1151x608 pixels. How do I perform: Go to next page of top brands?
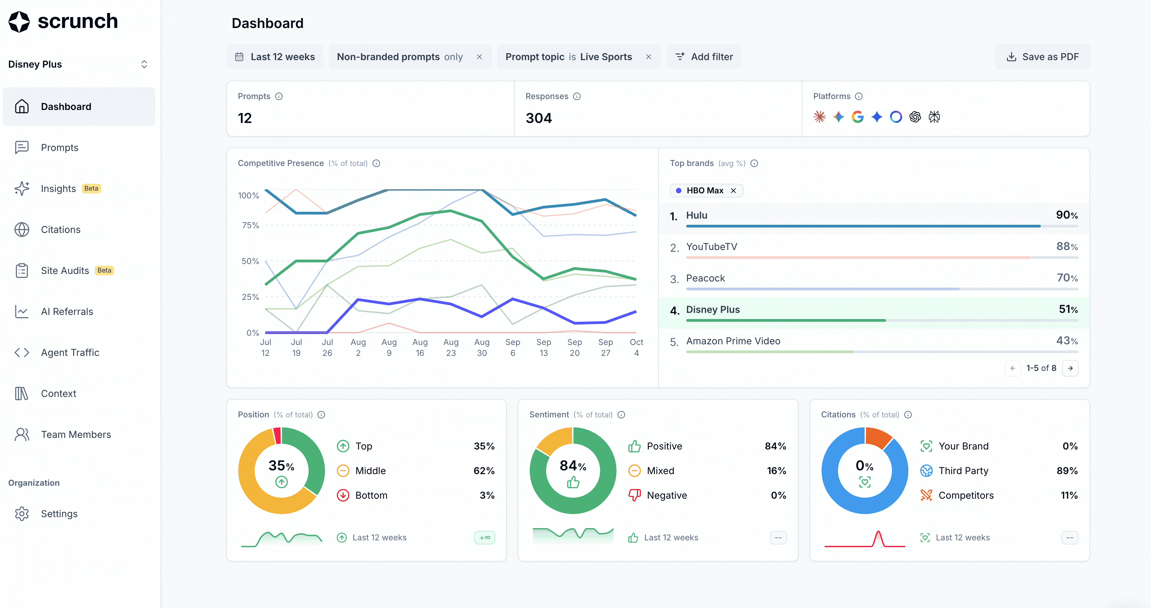1070,368
